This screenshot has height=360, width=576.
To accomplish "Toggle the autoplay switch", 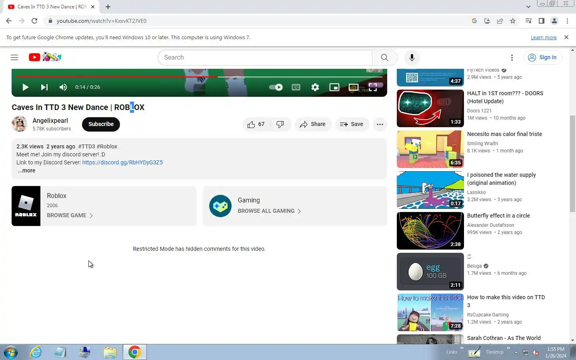I will (x=276, y=87).
